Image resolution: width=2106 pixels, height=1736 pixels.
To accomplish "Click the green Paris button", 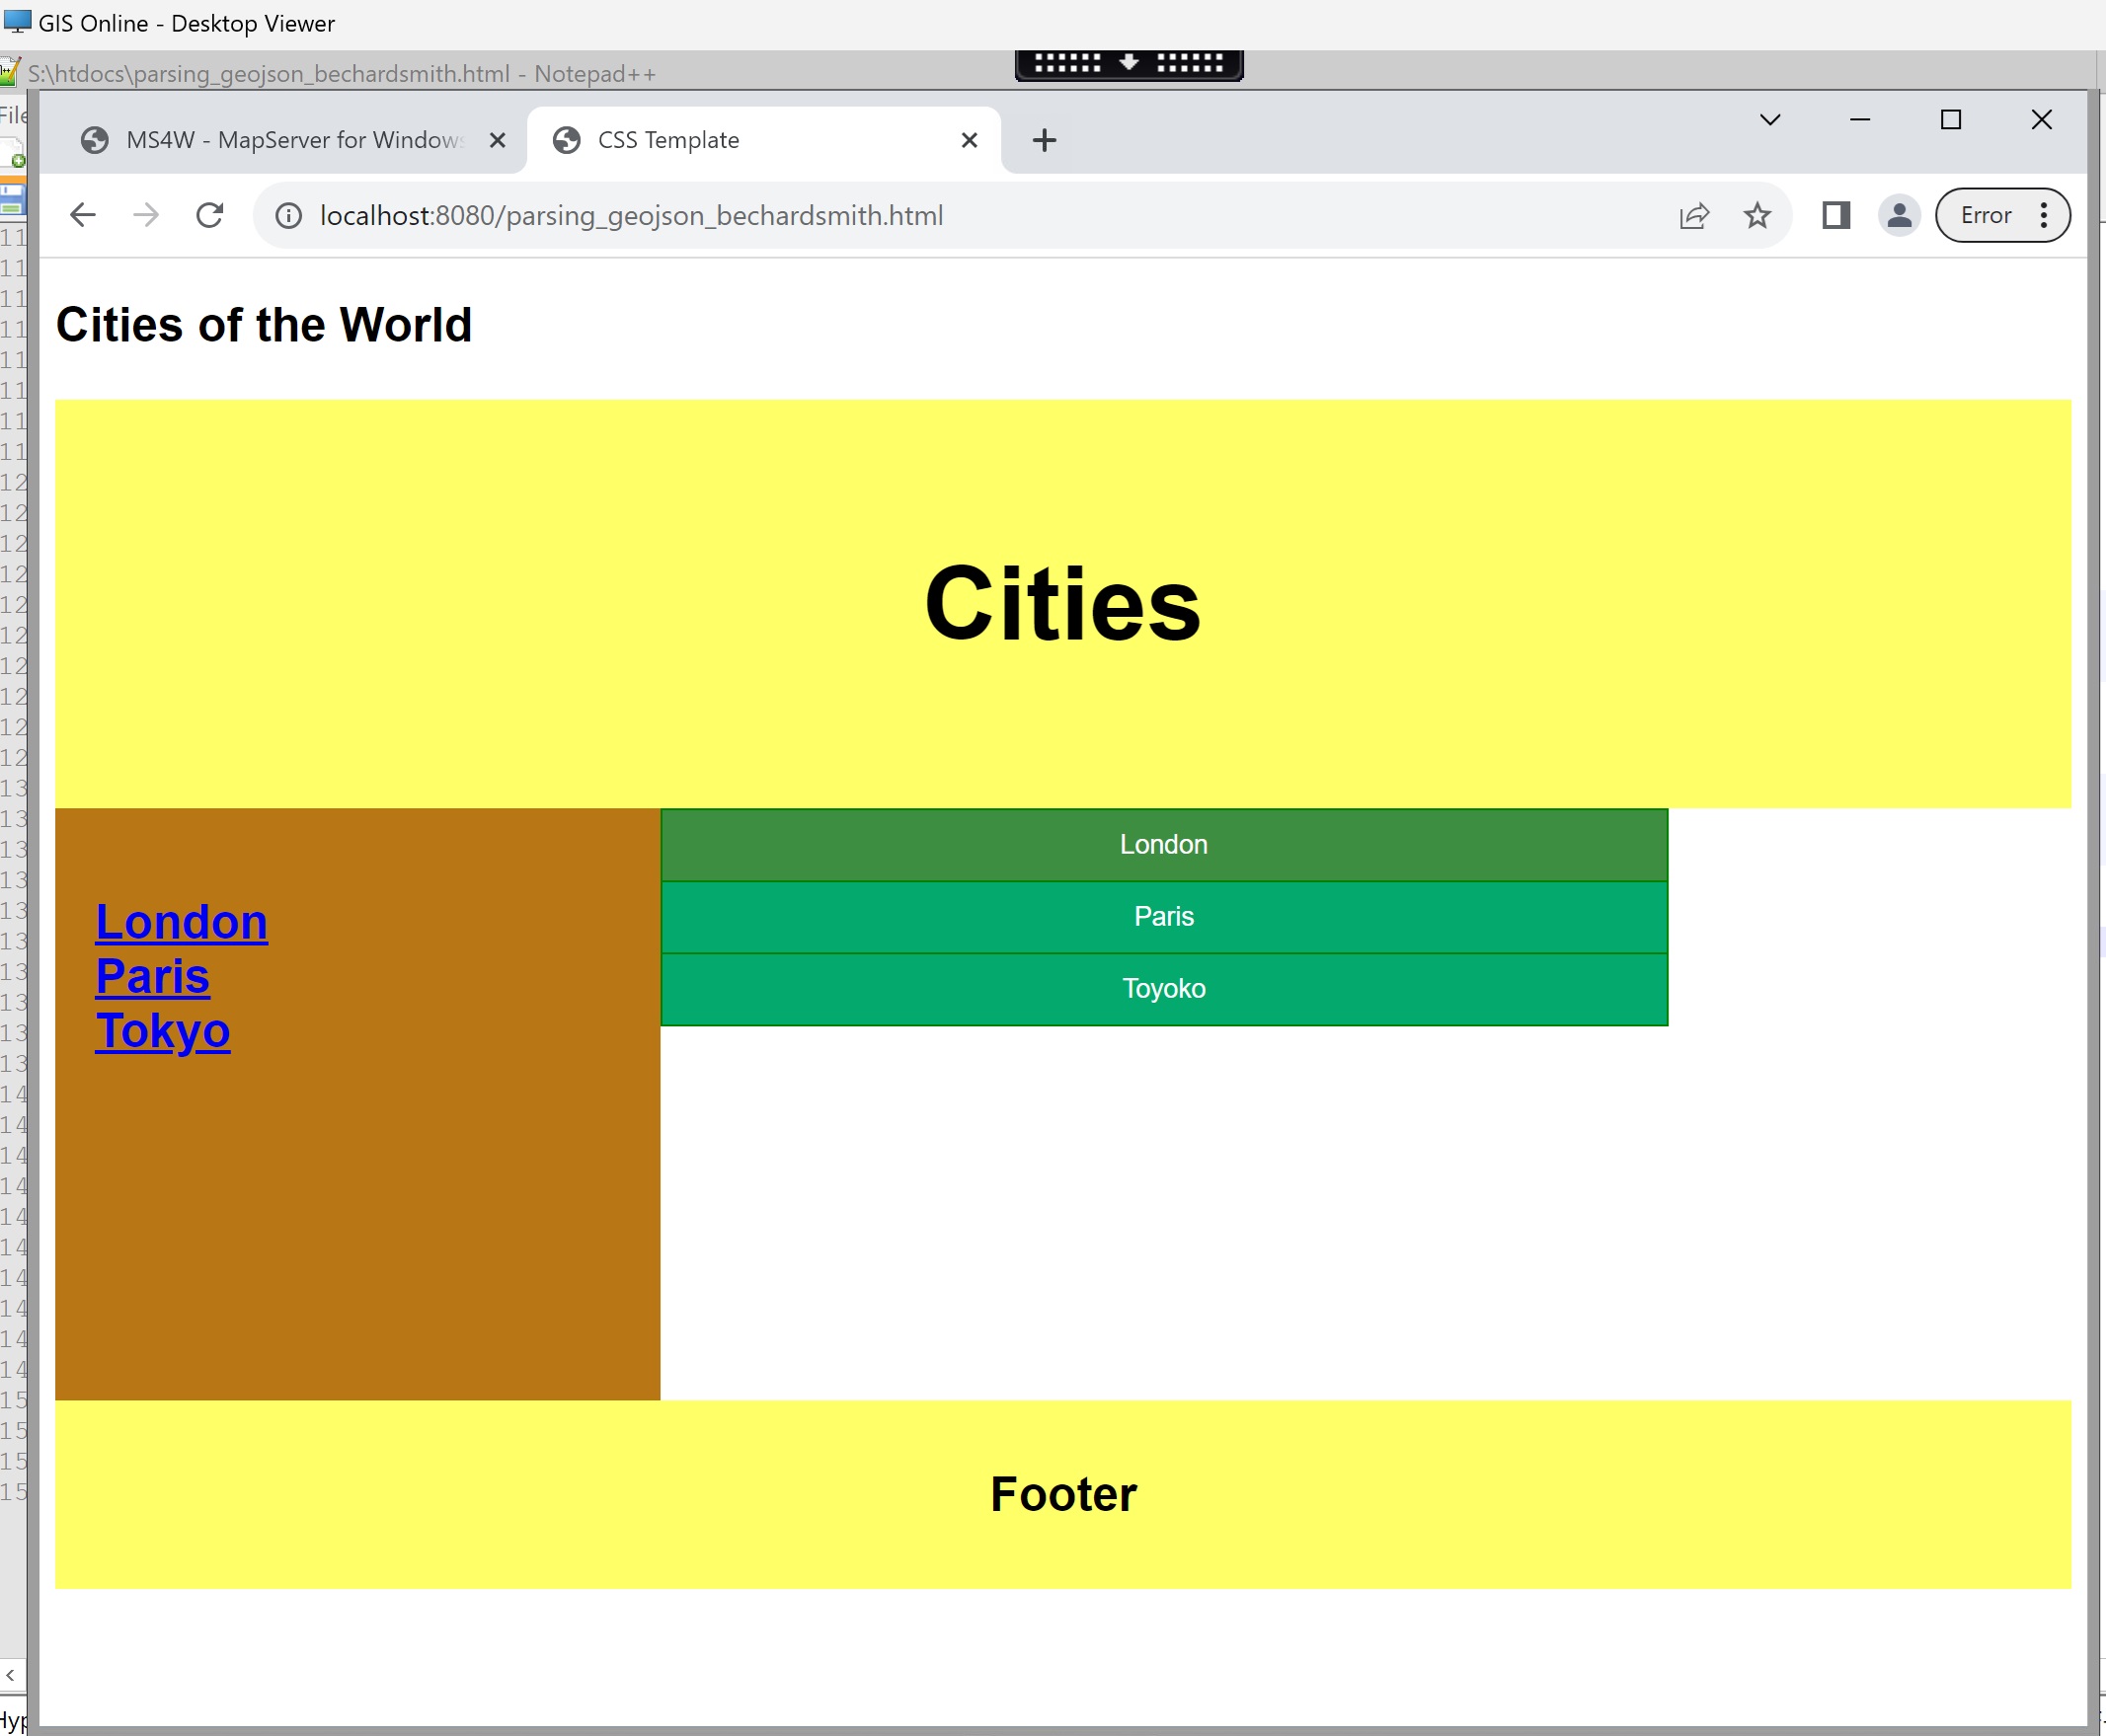I will 1163,917.
